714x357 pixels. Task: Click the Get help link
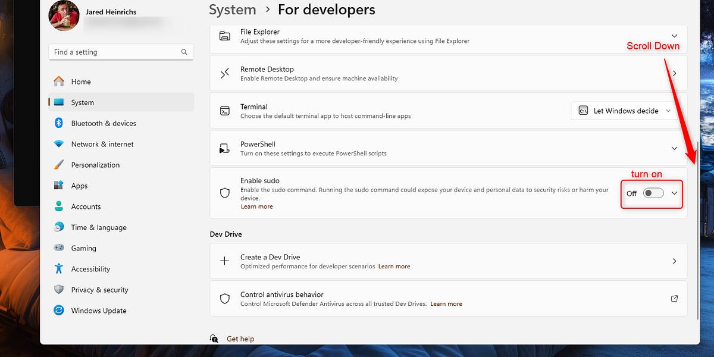[240, 339]
